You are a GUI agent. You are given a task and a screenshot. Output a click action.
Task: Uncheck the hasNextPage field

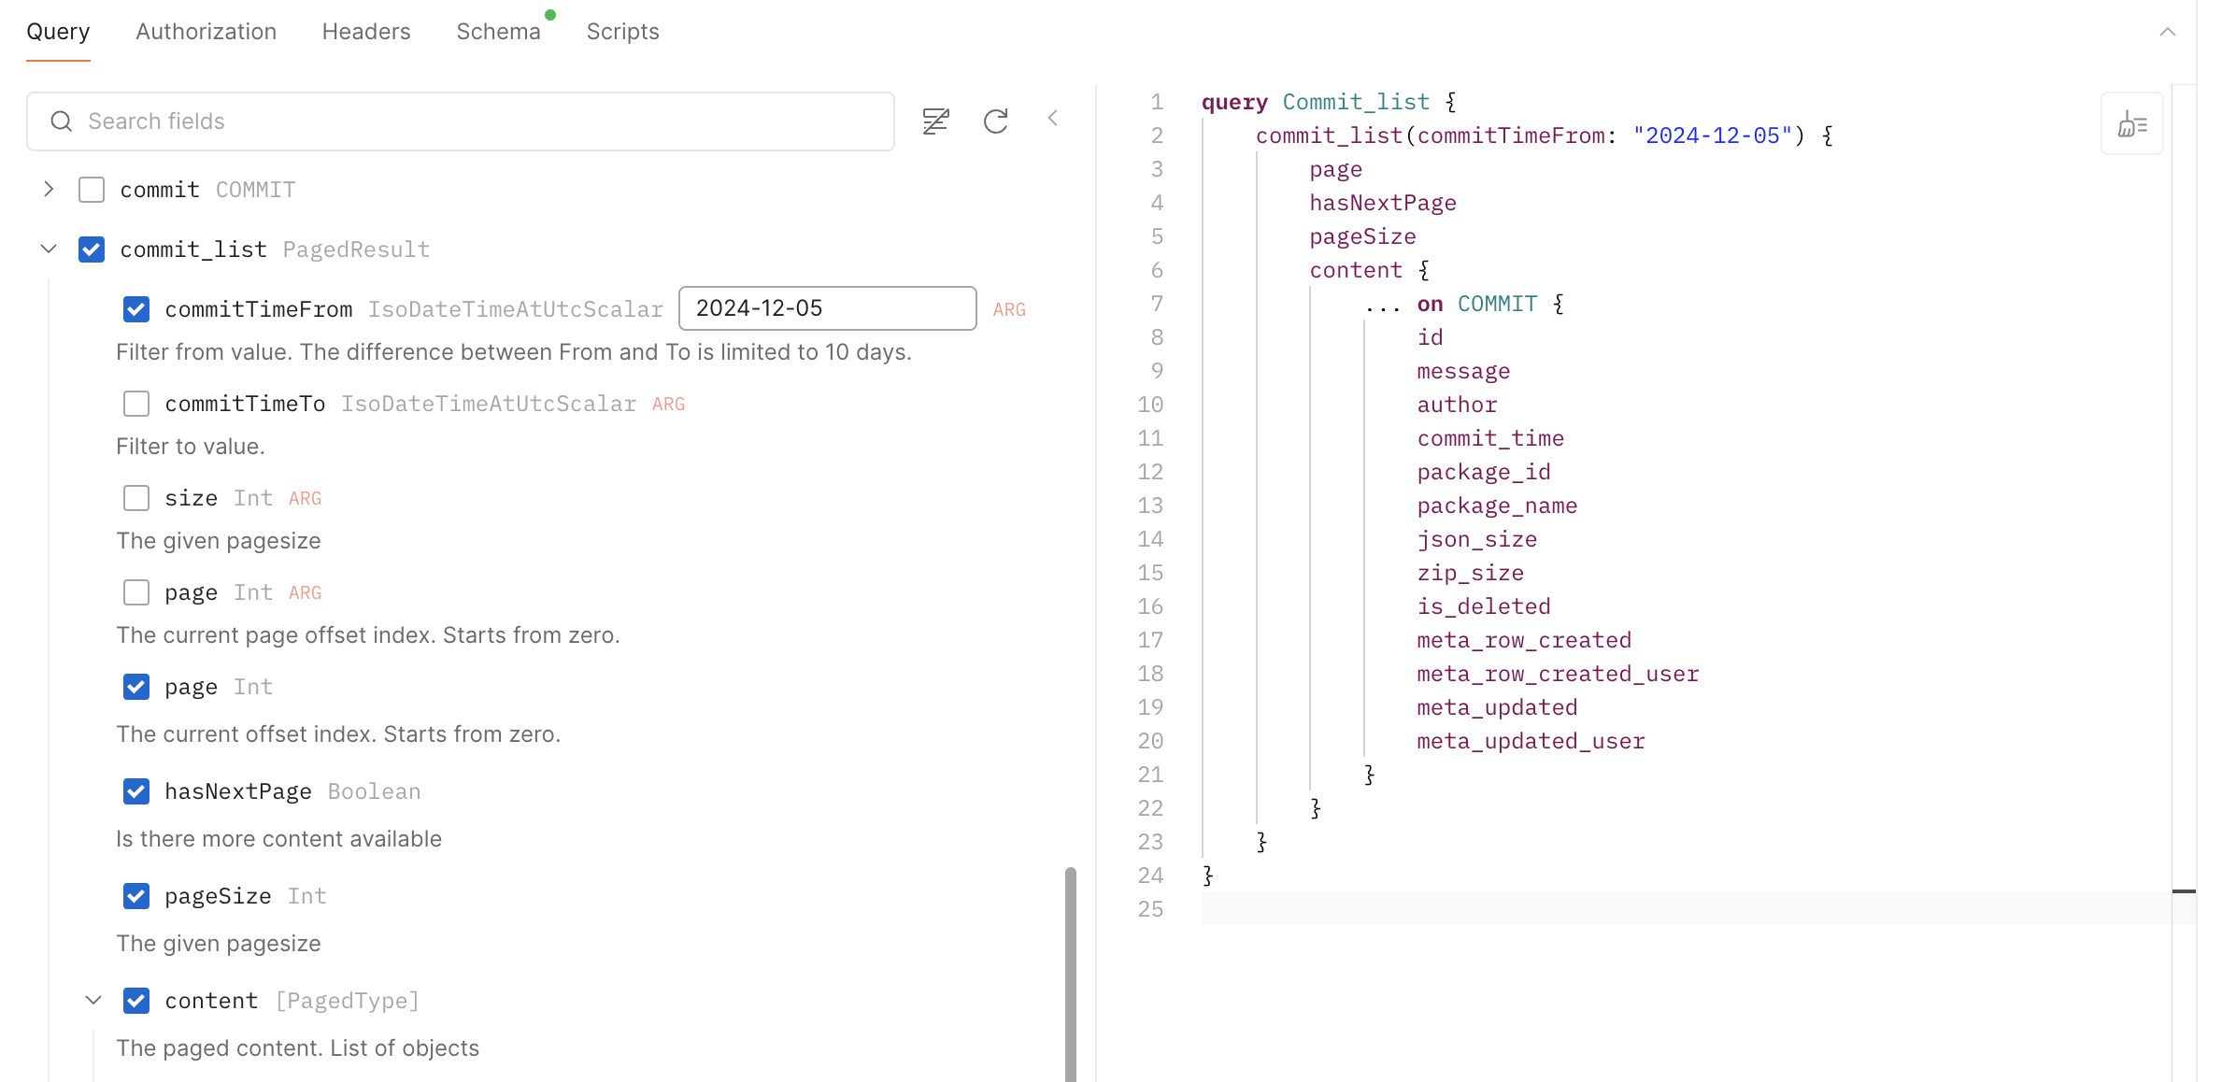tap(136, 791)
